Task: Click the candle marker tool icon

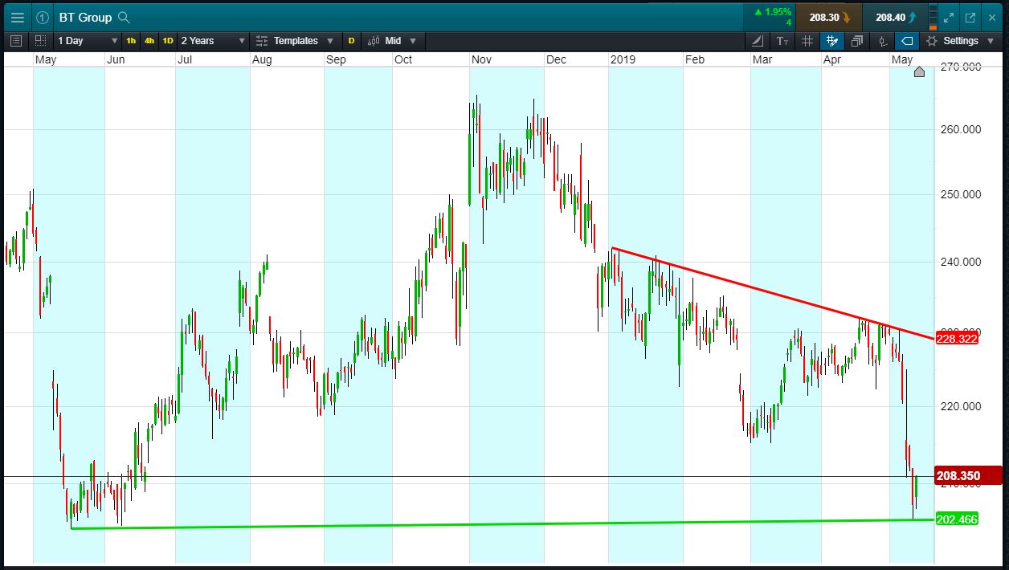Action: click(x=882, y=41)
